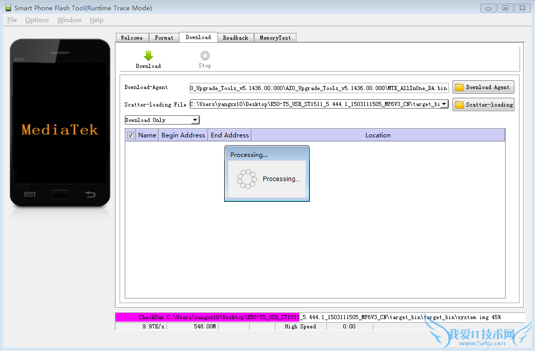This screenshot has width=535, height=351.
Task: Switch to the Welcome tab
Action: click(x=132, y=38)
